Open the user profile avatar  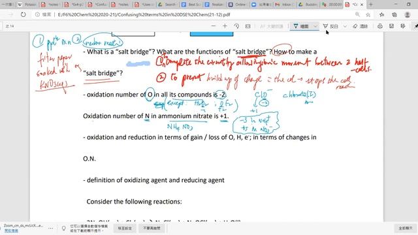coord(407,14)
